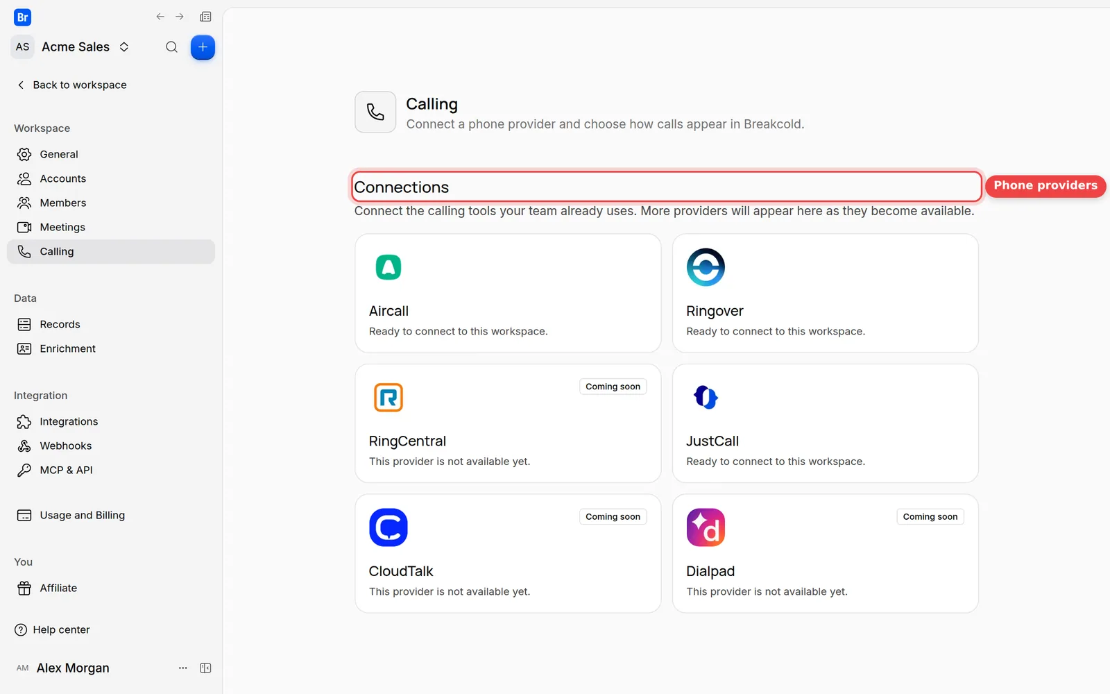The image size is (1110, 694).
Task: Click the Records list icon
Action: coord(24,324)
